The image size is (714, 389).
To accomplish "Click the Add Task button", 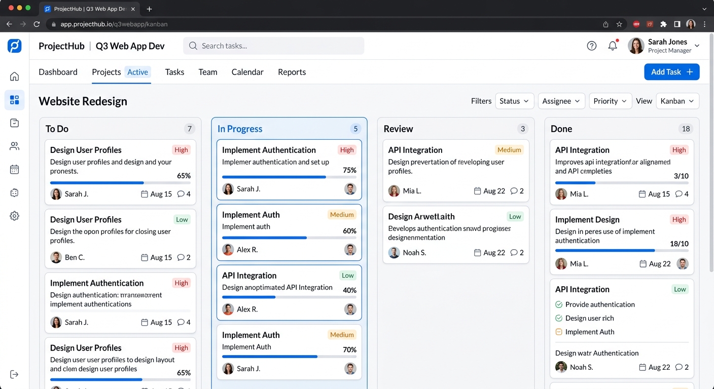I will point(671,71).
